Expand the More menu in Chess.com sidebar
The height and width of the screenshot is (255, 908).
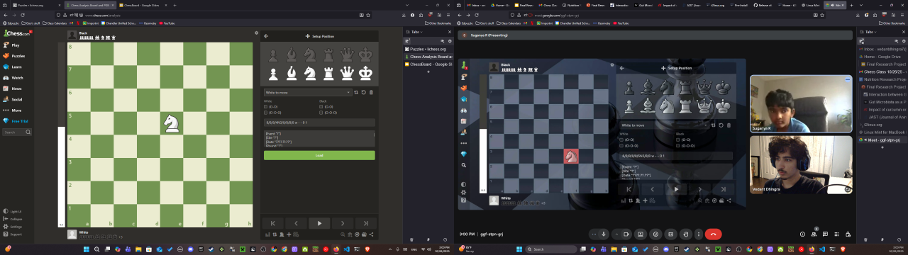(14, 110)
